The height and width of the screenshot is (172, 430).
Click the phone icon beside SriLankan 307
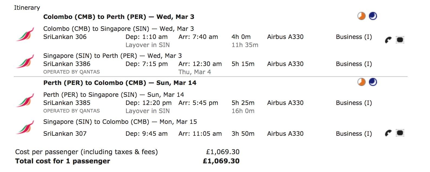(x=388, y=133)
